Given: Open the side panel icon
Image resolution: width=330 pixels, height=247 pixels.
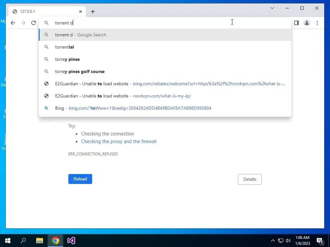Looking at the screenshot, I should pos(296,23).
